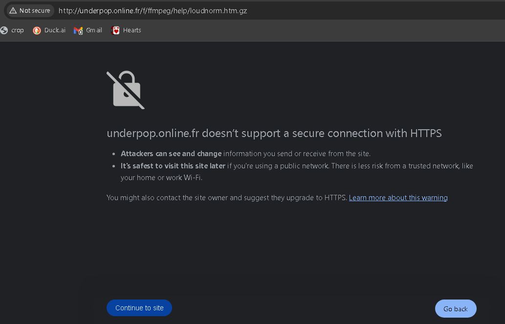
Task: Follow "Learn more about this warning" link
Action: 398,198
